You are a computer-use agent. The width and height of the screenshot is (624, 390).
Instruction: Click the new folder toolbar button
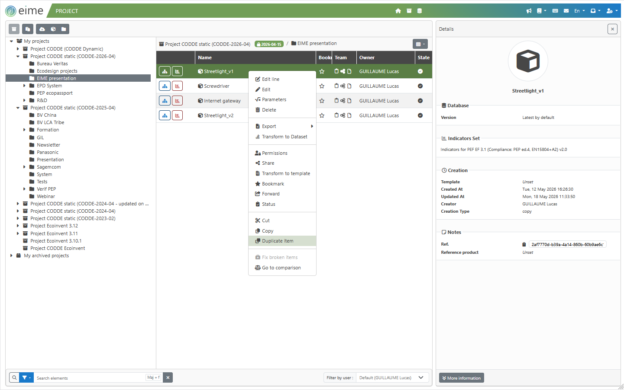[64, 29]
